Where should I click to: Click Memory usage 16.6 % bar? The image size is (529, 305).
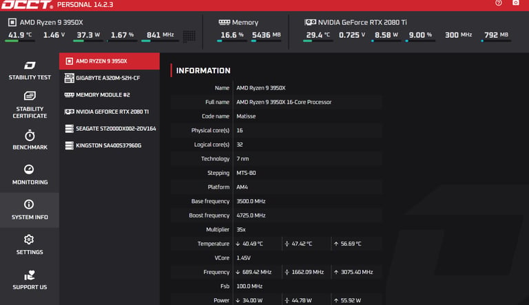231,41
